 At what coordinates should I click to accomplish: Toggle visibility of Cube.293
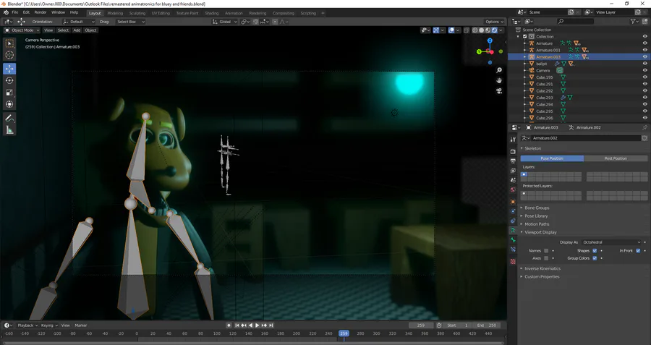click(x=644, y=98)
